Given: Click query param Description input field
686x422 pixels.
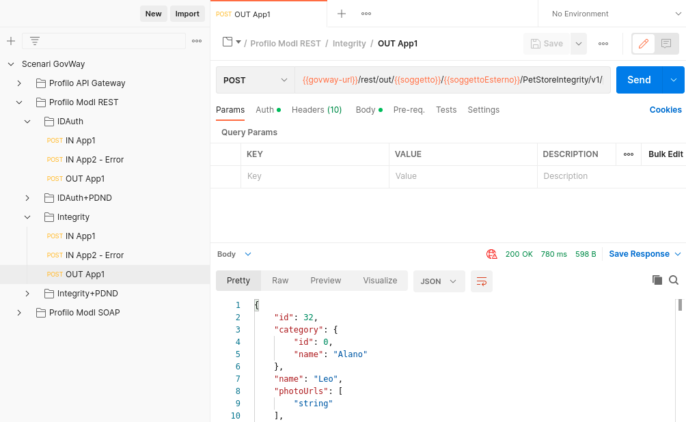Looking at the screenshot, I should [612, 176].
